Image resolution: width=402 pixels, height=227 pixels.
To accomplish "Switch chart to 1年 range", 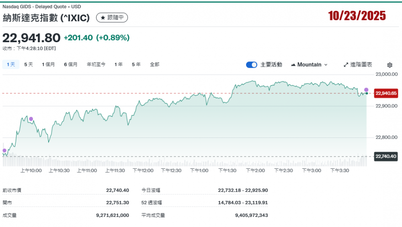I will point(119,64).
